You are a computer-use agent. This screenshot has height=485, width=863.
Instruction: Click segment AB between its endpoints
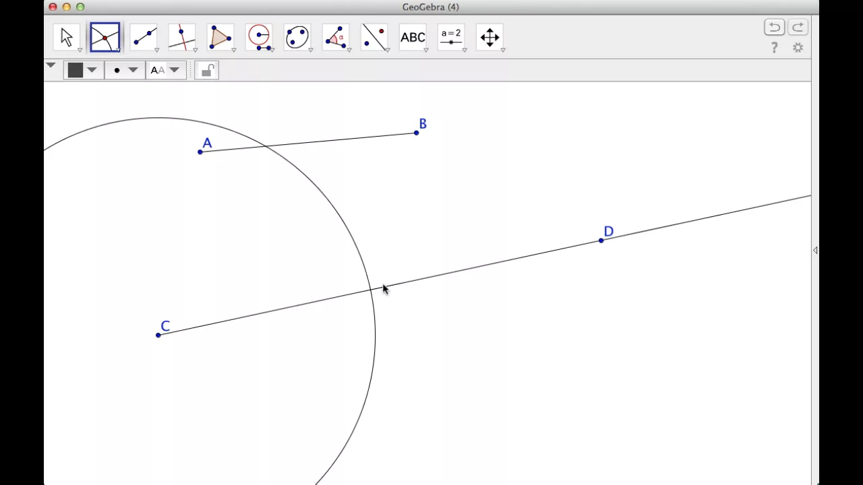pyautogui.click(x=308, y=142)
